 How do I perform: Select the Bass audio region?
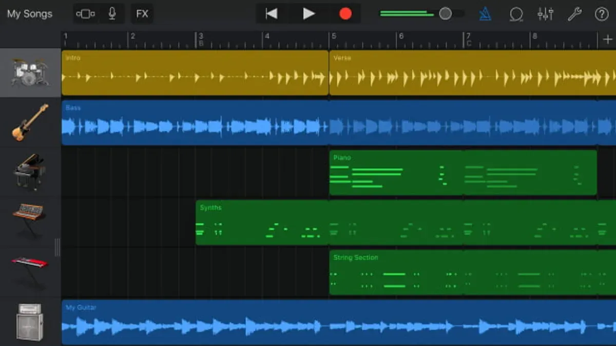[339, 123]
